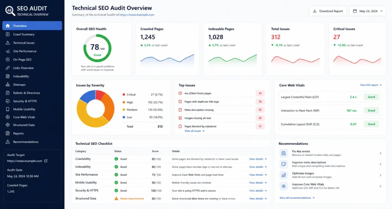
Task: Click the Download Report button
Action: click(x=328, y=11)
